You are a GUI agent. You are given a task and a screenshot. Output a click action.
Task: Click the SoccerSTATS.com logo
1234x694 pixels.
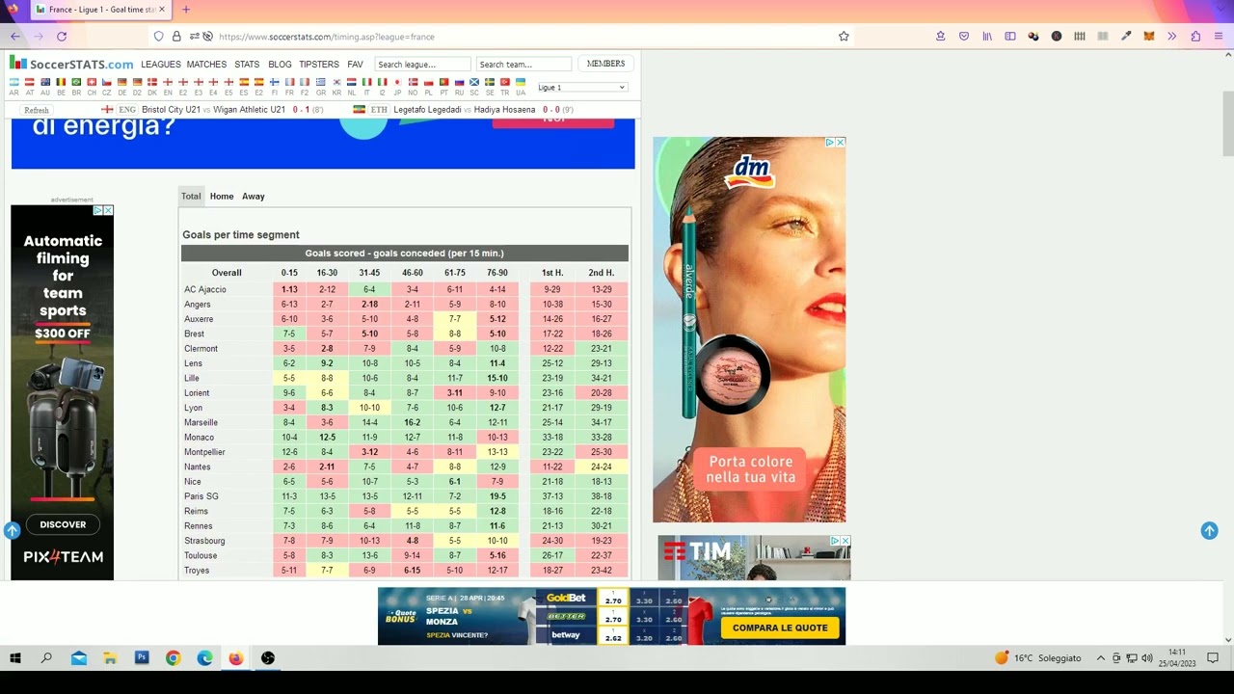click(71, 64)
